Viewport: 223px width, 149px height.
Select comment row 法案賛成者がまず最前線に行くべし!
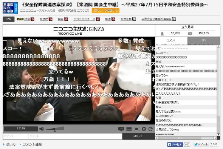pyautogui.click(x=186, y=84)
